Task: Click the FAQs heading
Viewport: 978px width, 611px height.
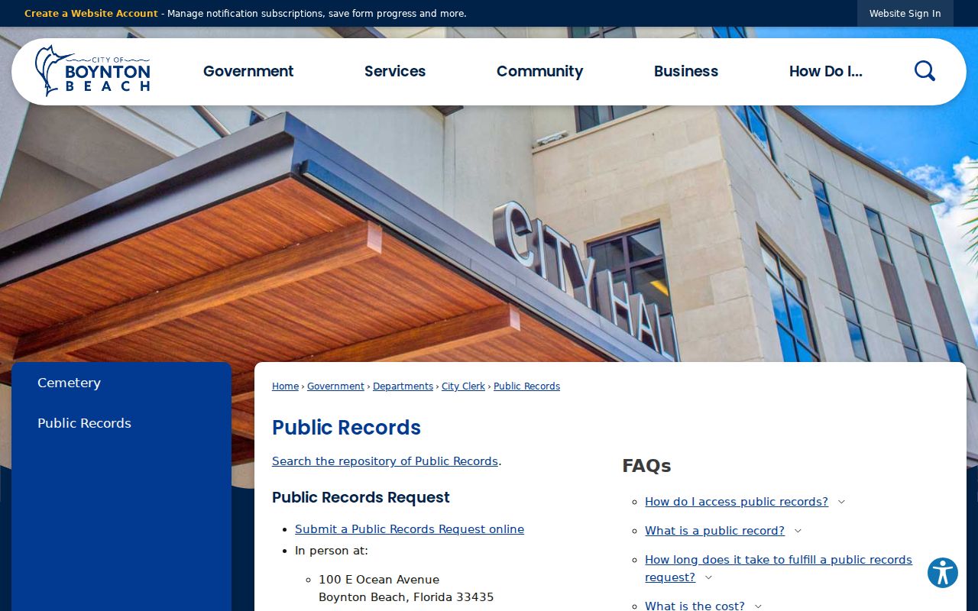Action: (x=646, y=466)
